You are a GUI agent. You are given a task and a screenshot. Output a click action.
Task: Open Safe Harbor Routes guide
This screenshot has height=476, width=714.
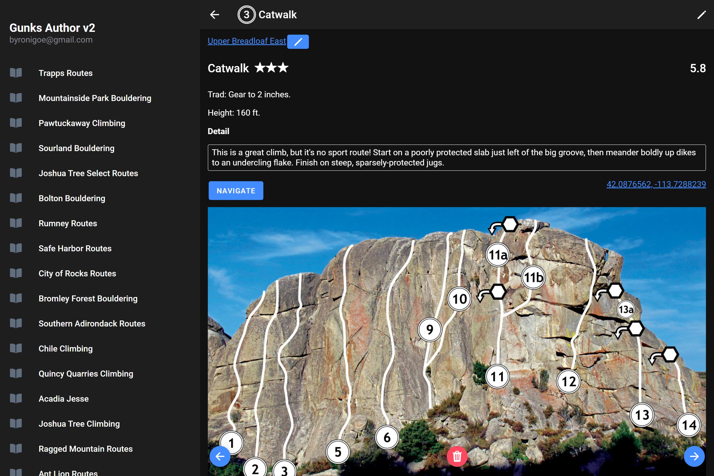(x=75, y=248)
